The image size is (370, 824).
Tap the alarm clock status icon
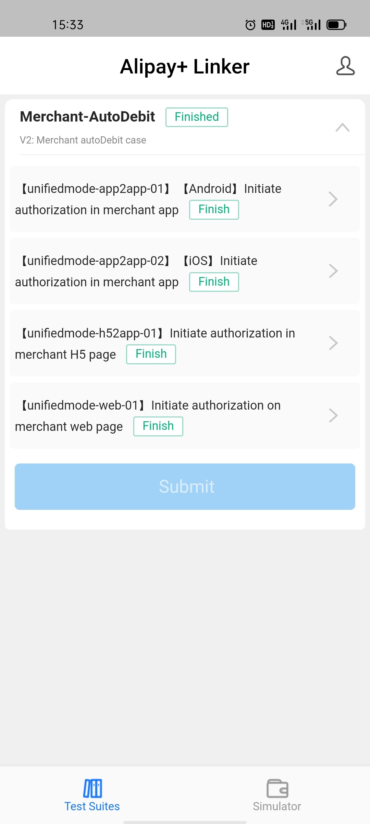tap(250, 25)
